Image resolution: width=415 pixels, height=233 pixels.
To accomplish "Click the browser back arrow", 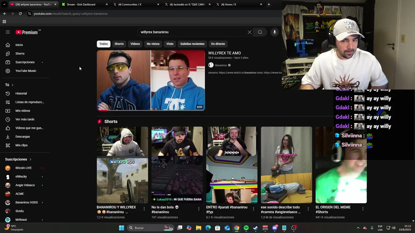I will (x=5, y=14).
